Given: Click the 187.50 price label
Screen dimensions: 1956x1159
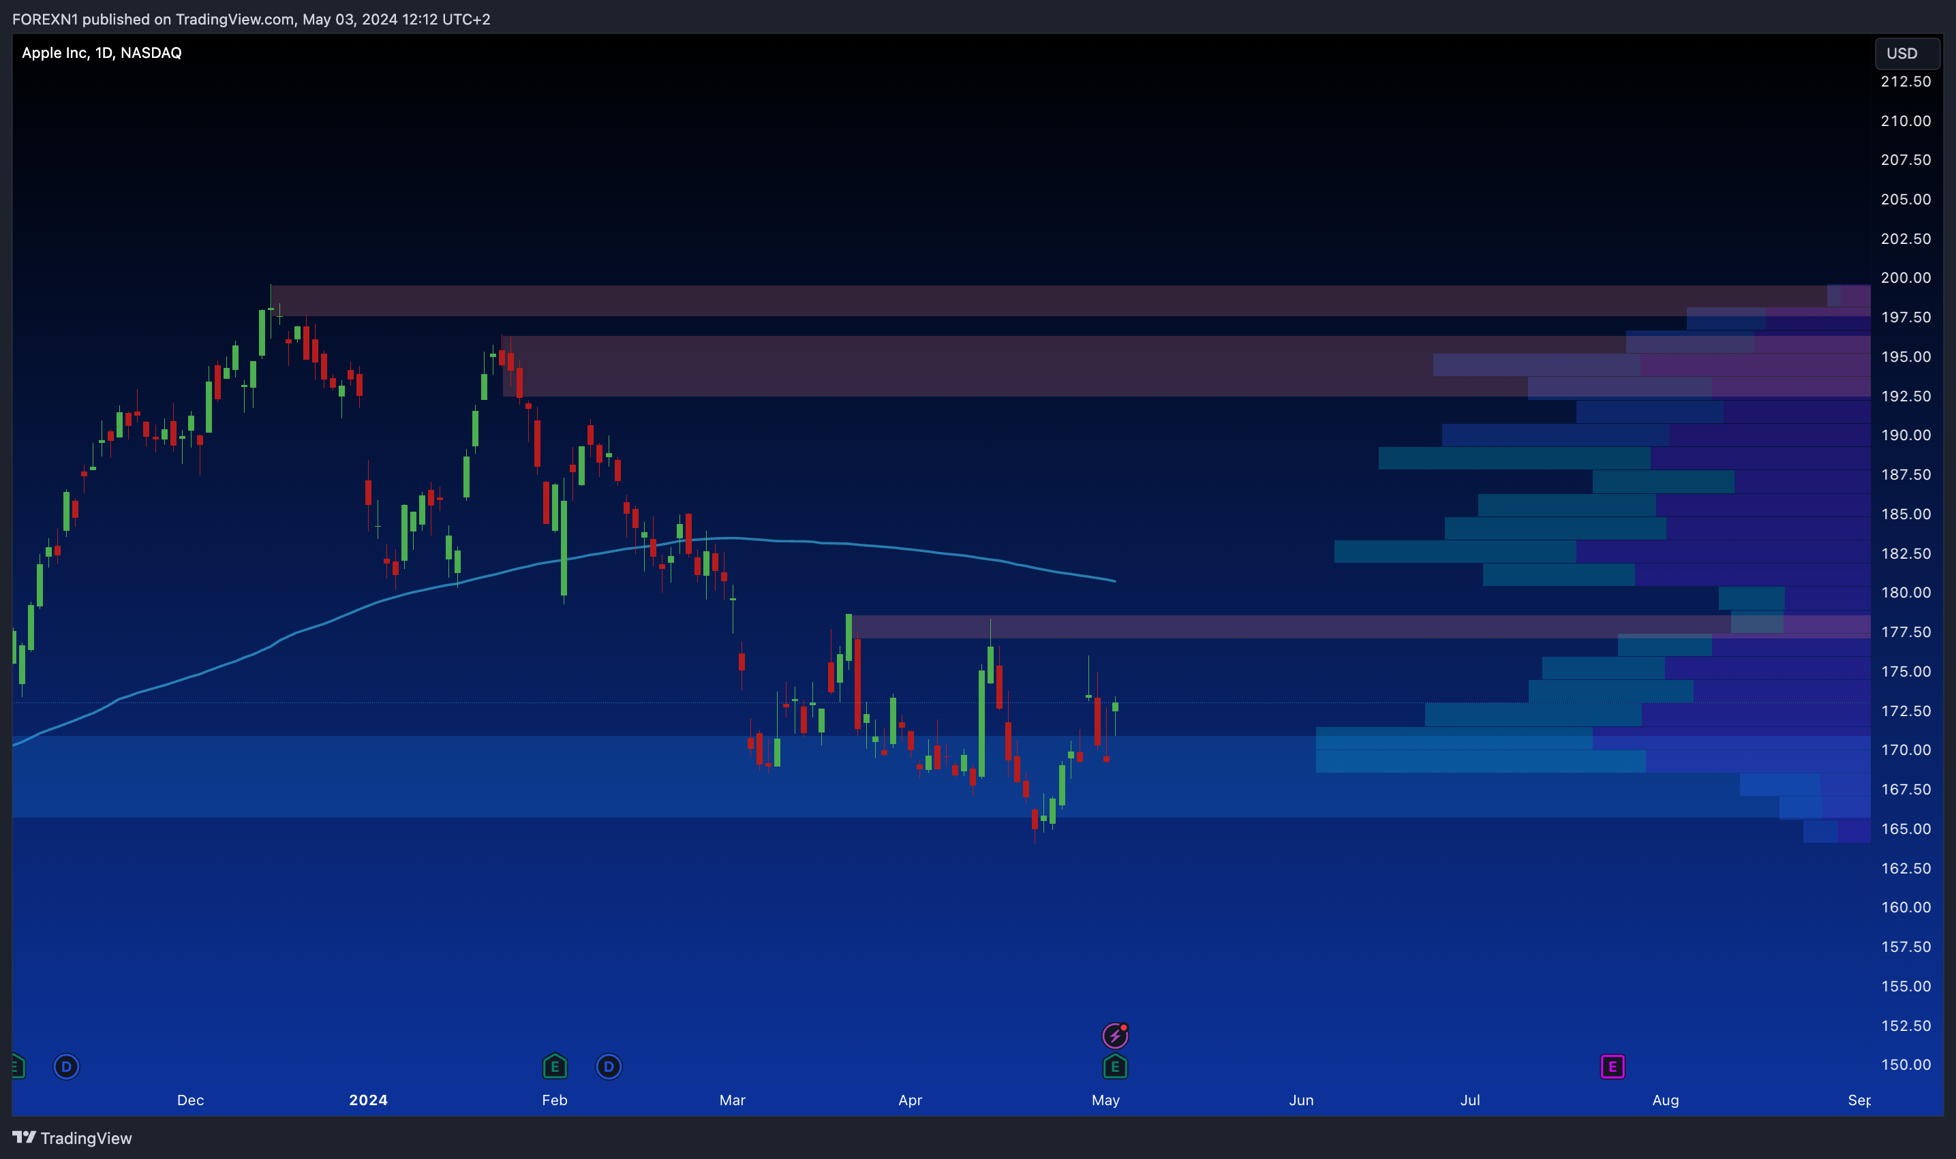Looking at the screenshot, I should (1905, 474).
